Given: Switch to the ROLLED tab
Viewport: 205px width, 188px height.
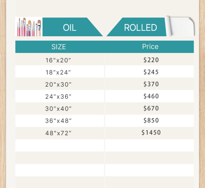Looking at the screenshot, I should tap(140, 28).
